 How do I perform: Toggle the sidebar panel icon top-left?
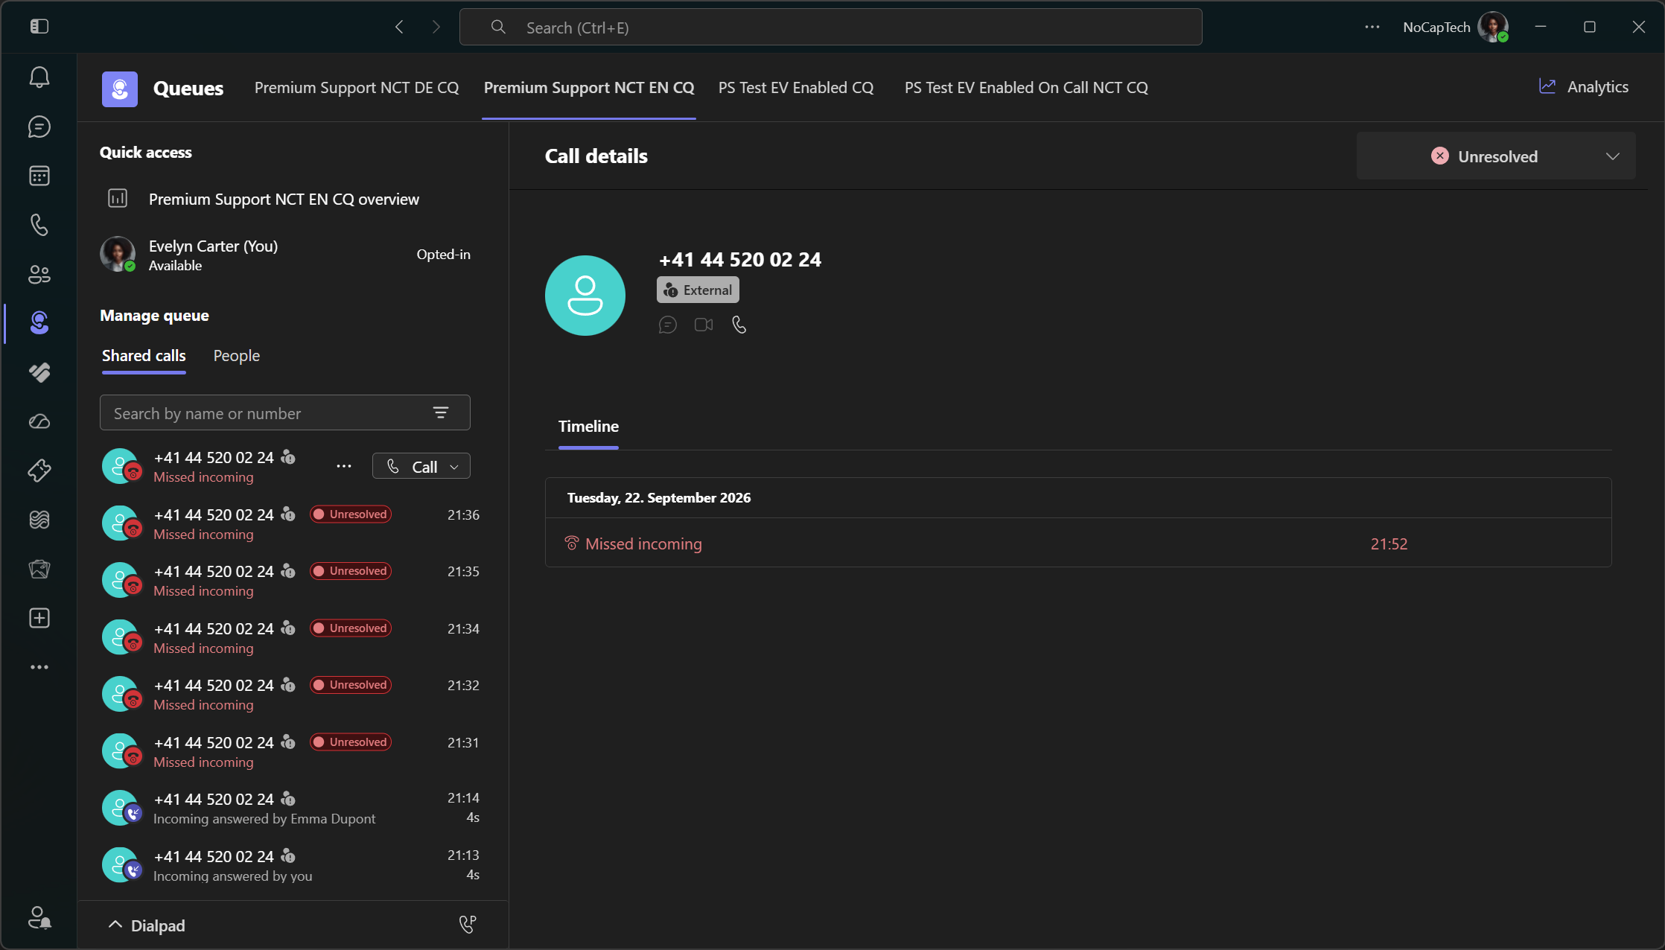point(39,27)
